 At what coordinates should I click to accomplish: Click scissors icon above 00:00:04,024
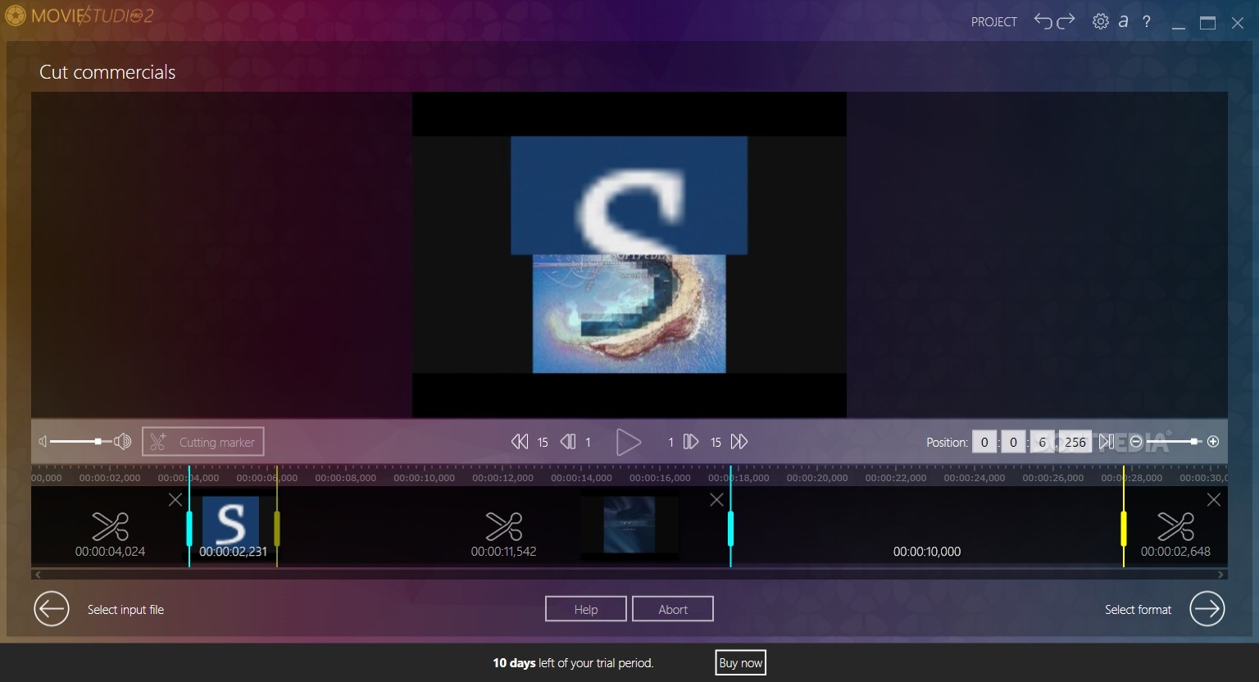click(110, 525)
